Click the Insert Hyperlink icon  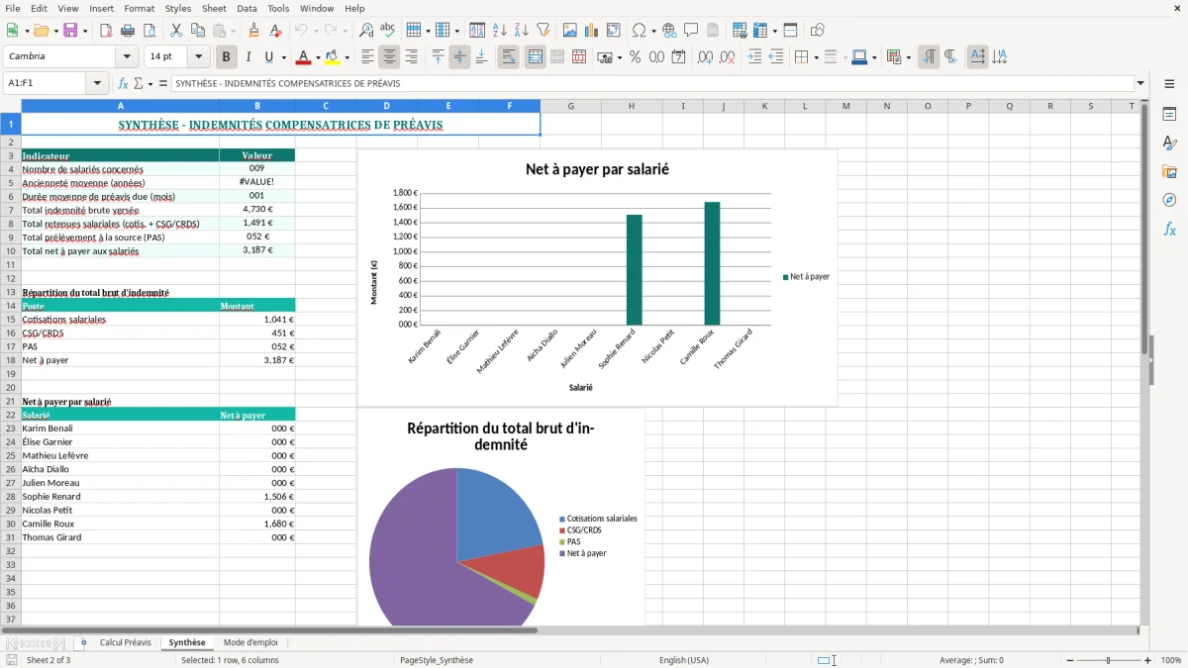coord(669,31)
